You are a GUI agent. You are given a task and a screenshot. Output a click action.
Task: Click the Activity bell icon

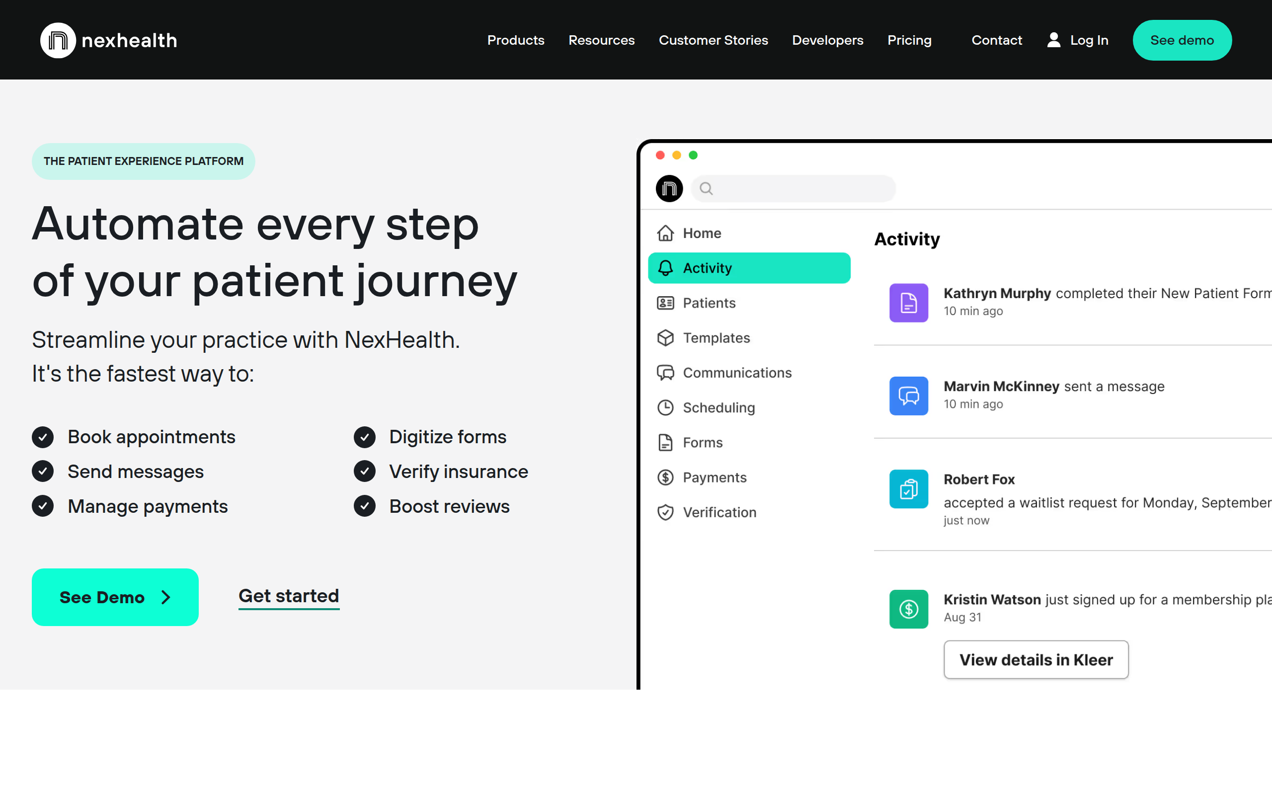tap(665, 268)
